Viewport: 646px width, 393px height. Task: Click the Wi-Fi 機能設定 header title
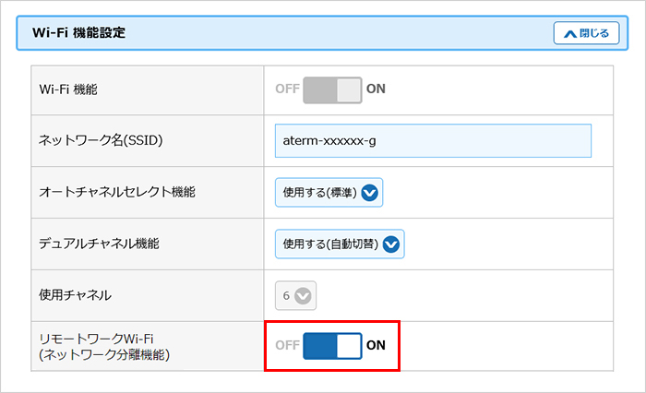(79, 33)
